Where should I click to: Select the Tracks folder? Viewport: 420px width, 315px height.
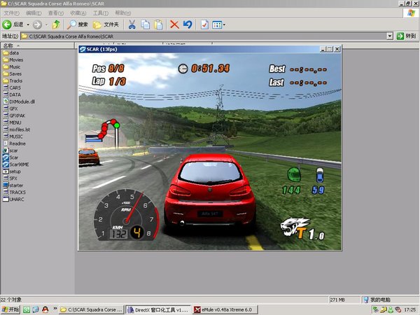click(15, 80)
